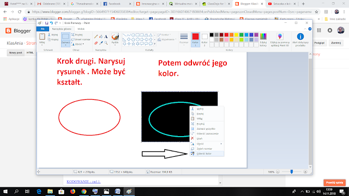Viewport: 349px width, 196px height.
Task: Choose the Right arrow shape in gallery
Action: click(142, 39)
